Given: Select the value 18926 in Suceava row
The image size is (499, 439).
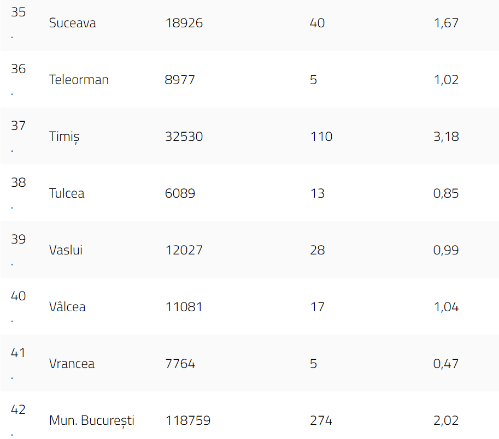Looking at the screenshot, I should click(184, 23).
